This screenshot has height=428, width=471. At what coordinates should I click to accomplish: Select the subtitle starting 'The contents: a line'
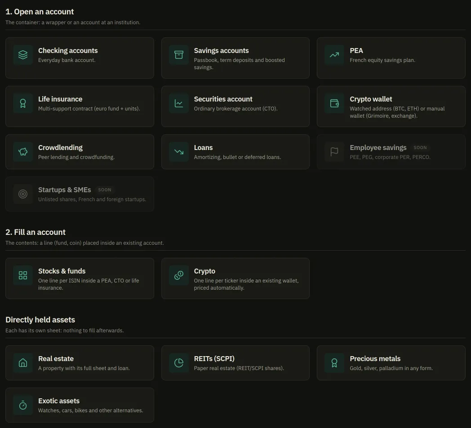[84, 243]
